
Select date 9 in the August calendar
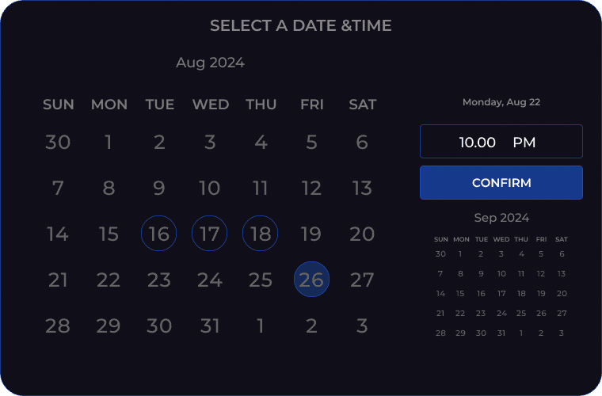159,188
